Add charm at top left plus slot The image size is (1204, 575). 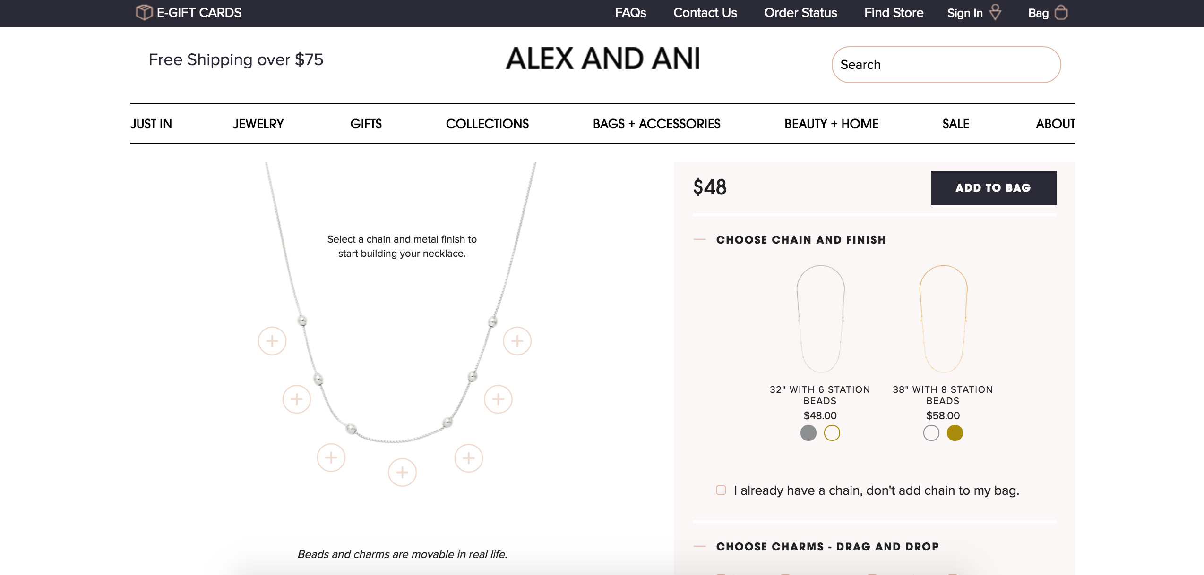click(x=272, y=341)
